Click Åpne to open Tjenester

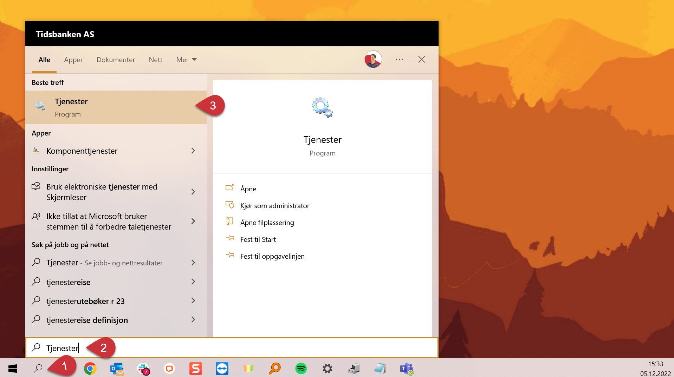(248, 189)
